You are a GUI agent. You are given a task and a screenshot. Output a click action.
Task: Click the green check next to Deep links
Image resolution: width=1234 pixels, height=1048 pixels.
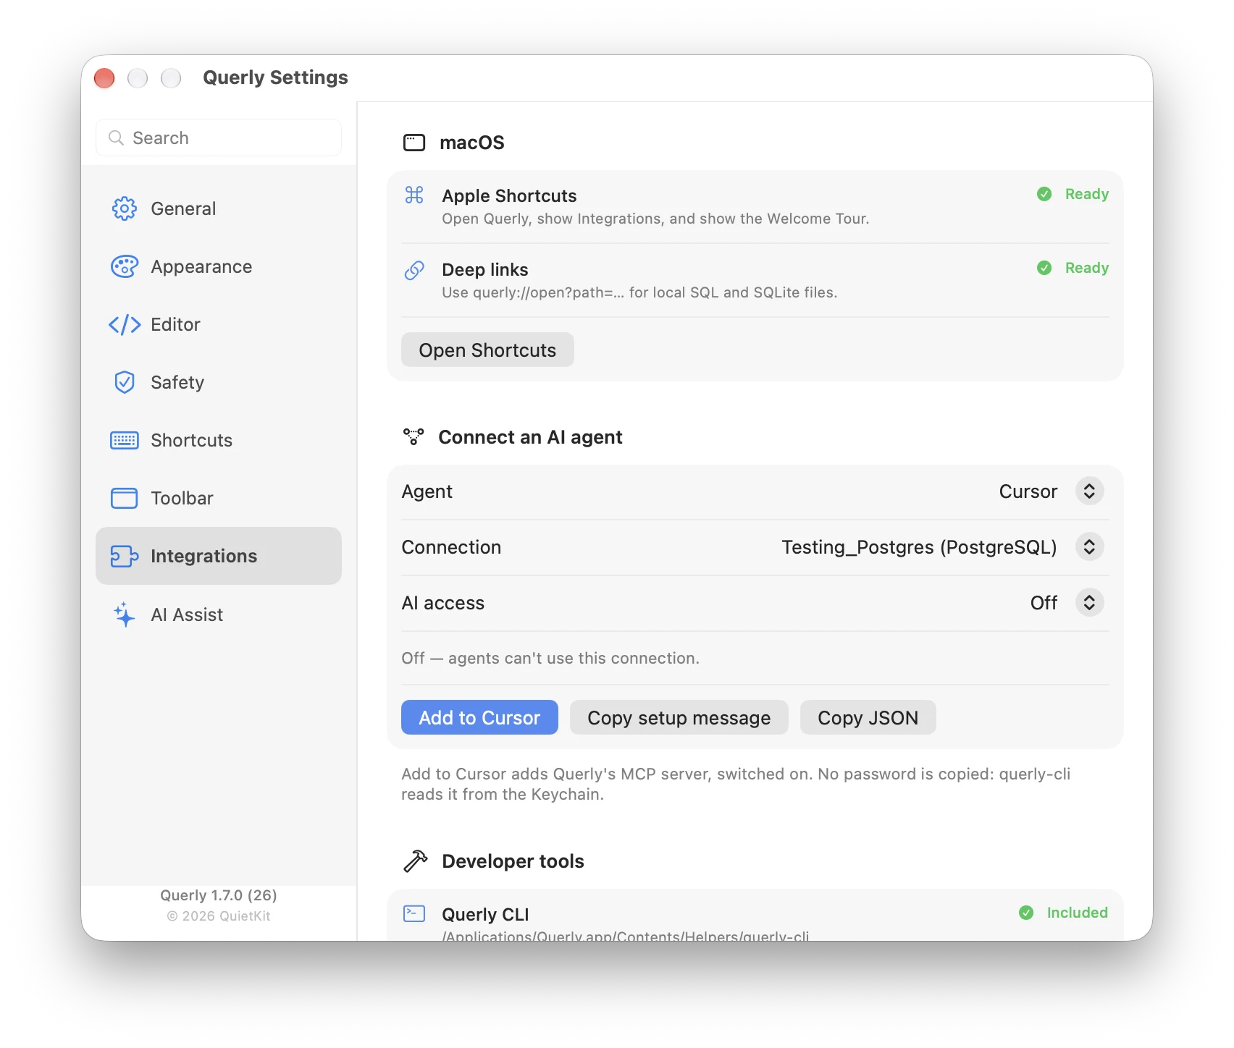click(x=1044, y=268)
